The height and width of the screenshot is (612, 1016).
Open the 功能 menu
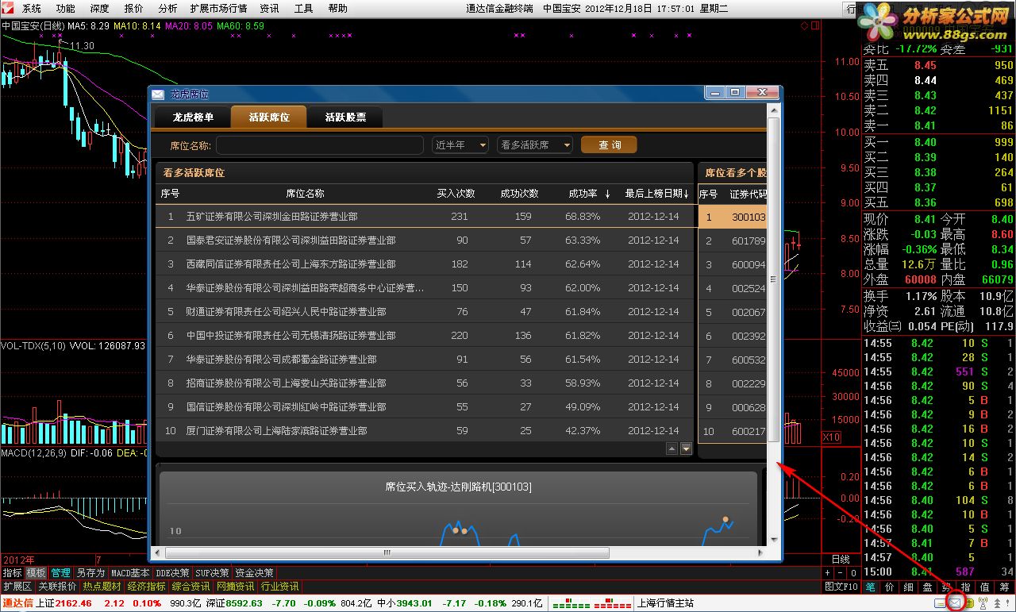click(65, 9)
